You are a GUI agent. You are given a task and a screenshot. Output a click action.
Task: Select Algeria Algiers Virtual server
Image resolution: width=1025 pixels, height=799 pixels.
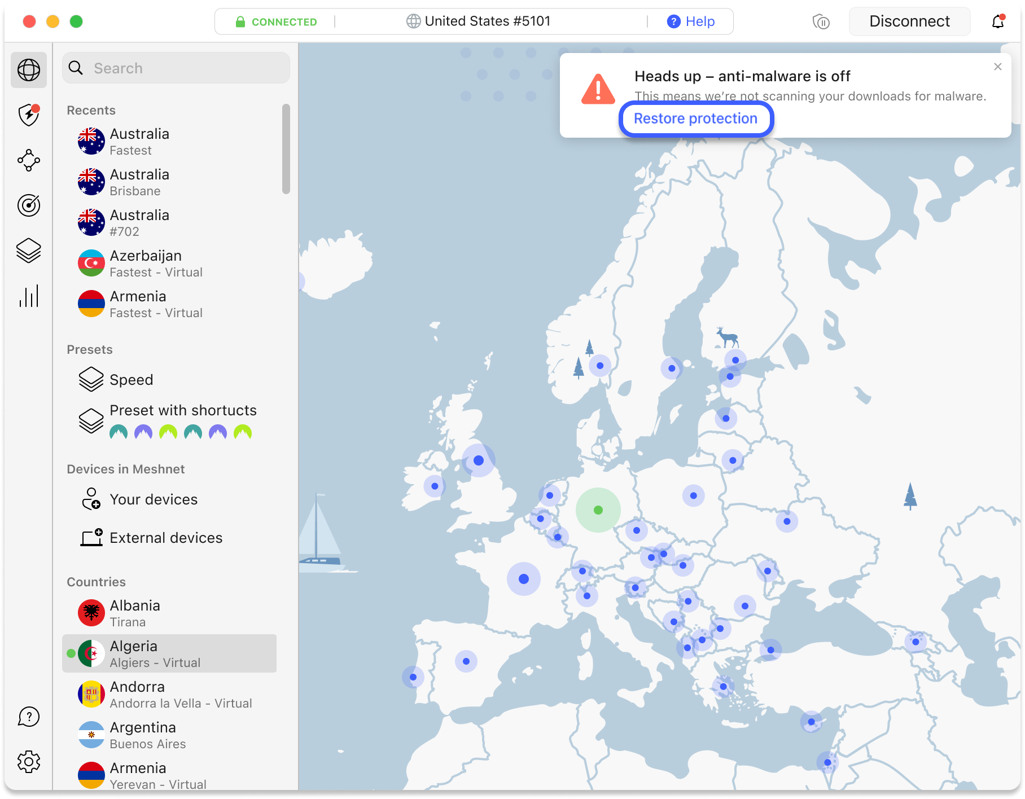[x=169, y=653]
